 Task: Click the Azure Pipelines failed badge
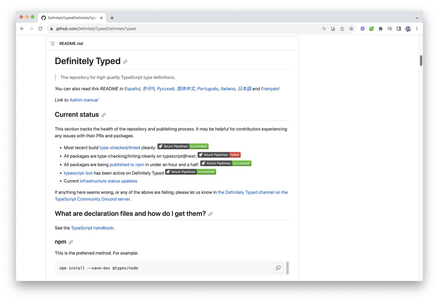pyautogui.click(x=219, y=155)
